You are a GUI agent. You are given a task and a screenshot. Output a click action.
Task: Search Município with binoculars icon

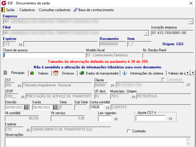coord(134,97)
